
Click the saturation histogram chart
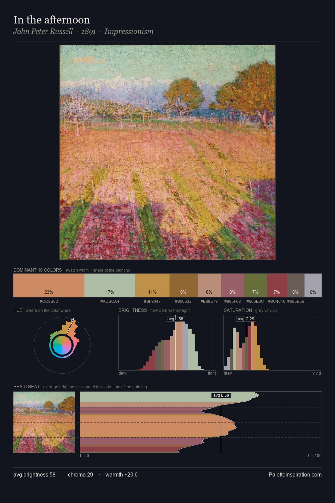point(272,343)
